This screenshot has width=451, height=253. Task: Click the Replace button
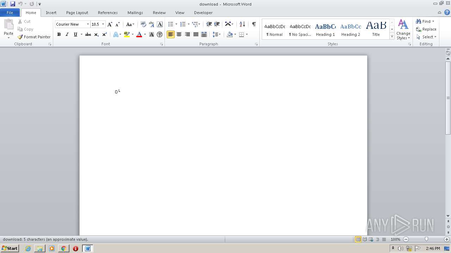(426, 29)
